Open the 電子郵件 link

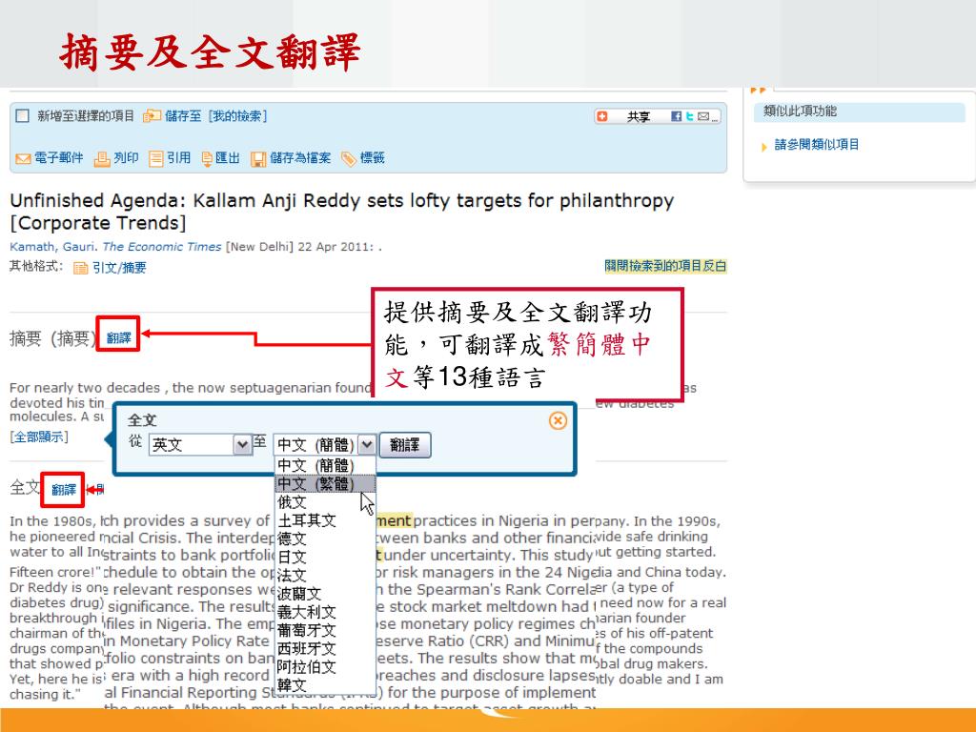pos(58,158)
